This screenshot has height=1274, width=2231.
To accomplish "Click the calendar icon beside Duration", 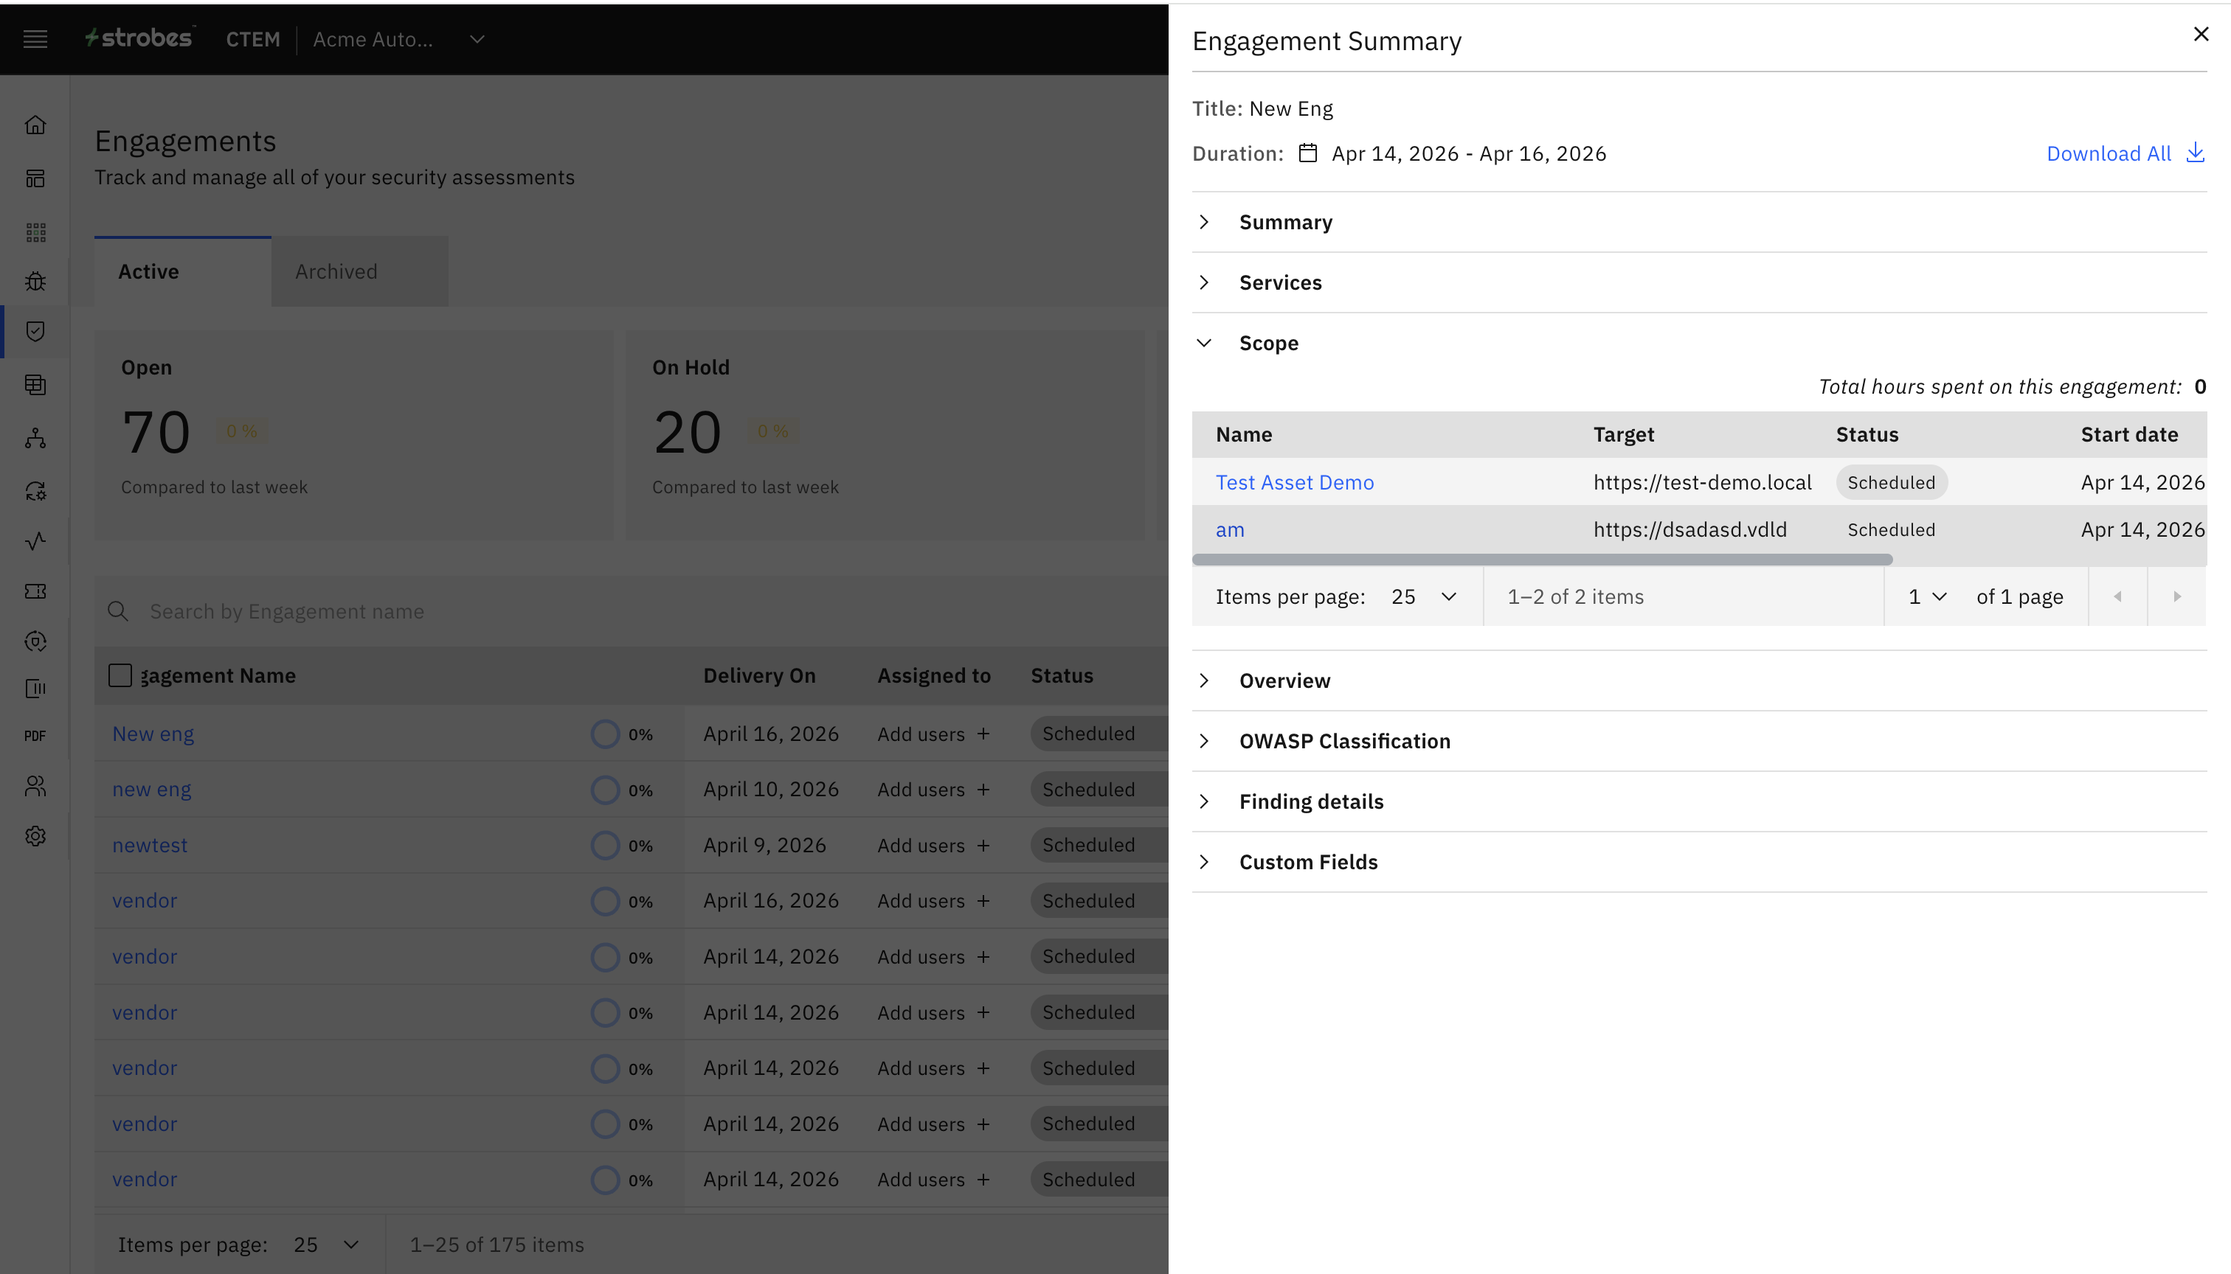I will (x=1307, y=153).
